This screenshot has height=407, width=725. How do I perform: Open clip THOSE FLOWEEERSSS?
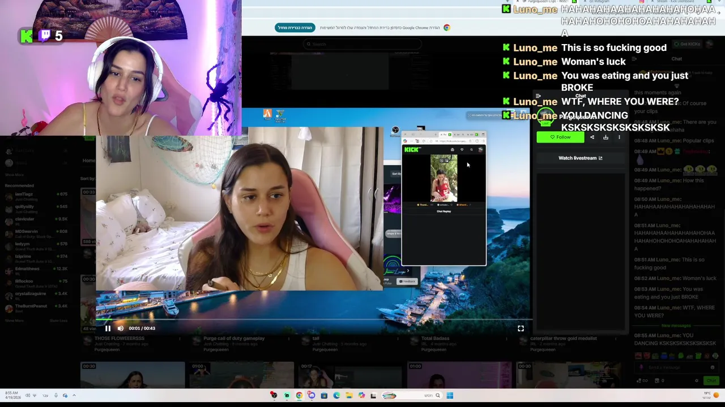118,339
